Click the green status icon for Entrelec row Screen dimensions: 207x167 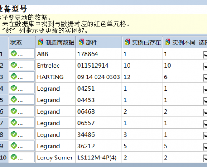point(14,65)
